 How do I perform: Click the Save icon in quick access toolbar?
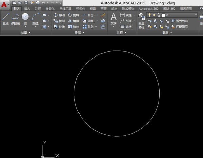click(26, 3)
